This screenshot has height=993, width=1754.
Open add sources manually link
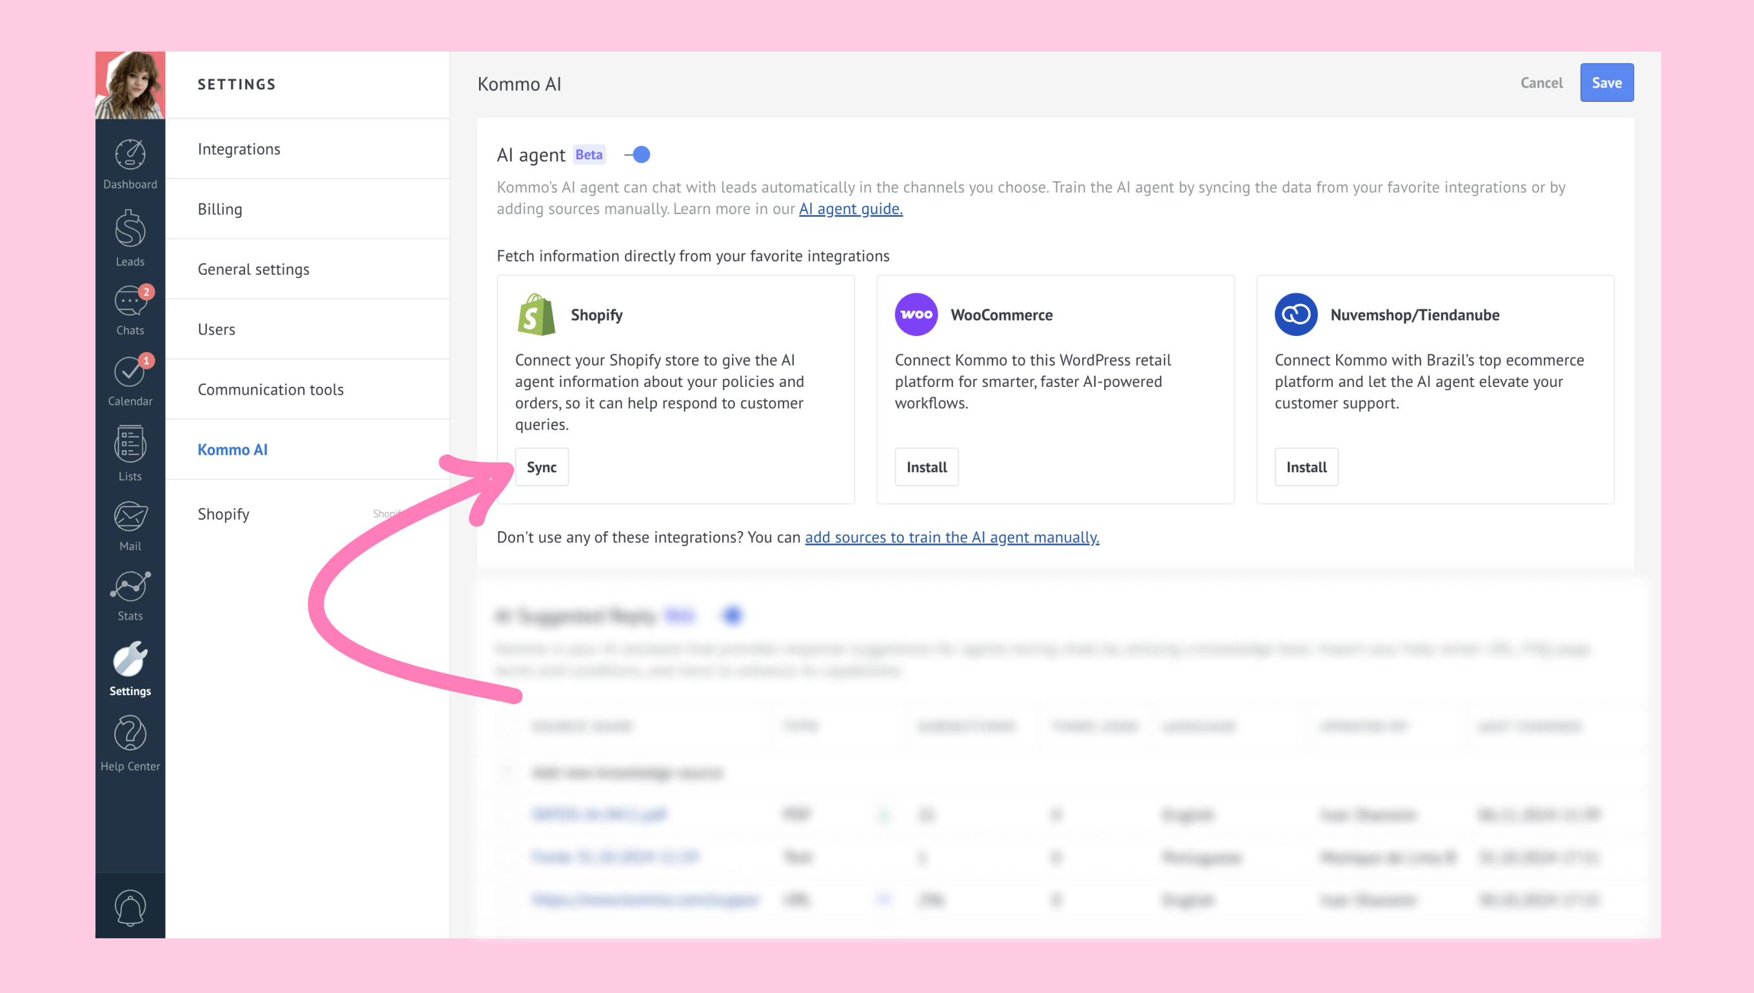(x=951, y=537)
